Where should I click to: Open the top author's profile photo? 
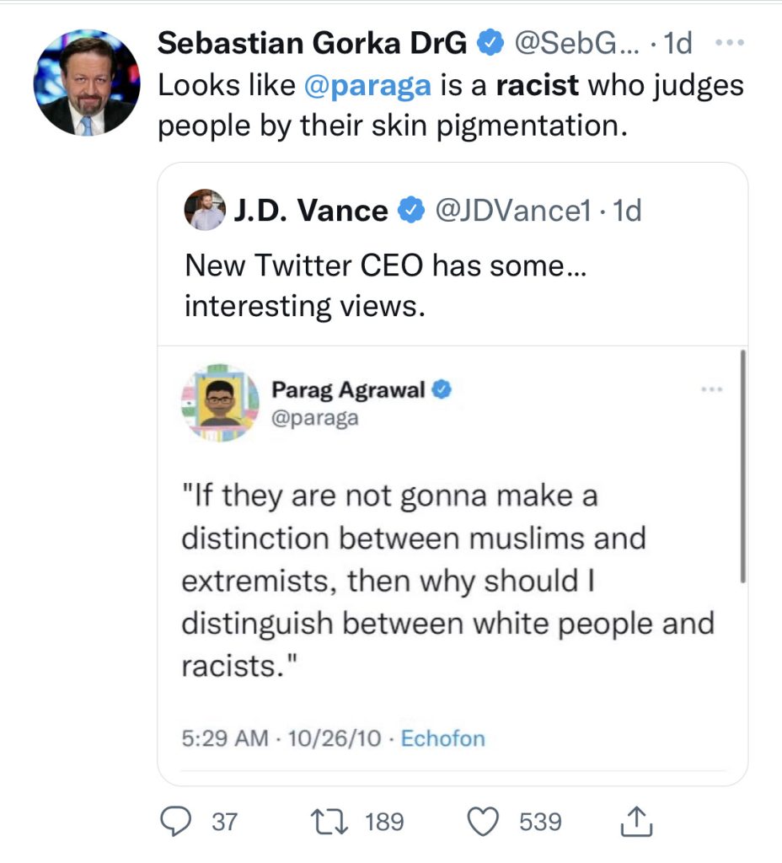[x=87, y=85]
